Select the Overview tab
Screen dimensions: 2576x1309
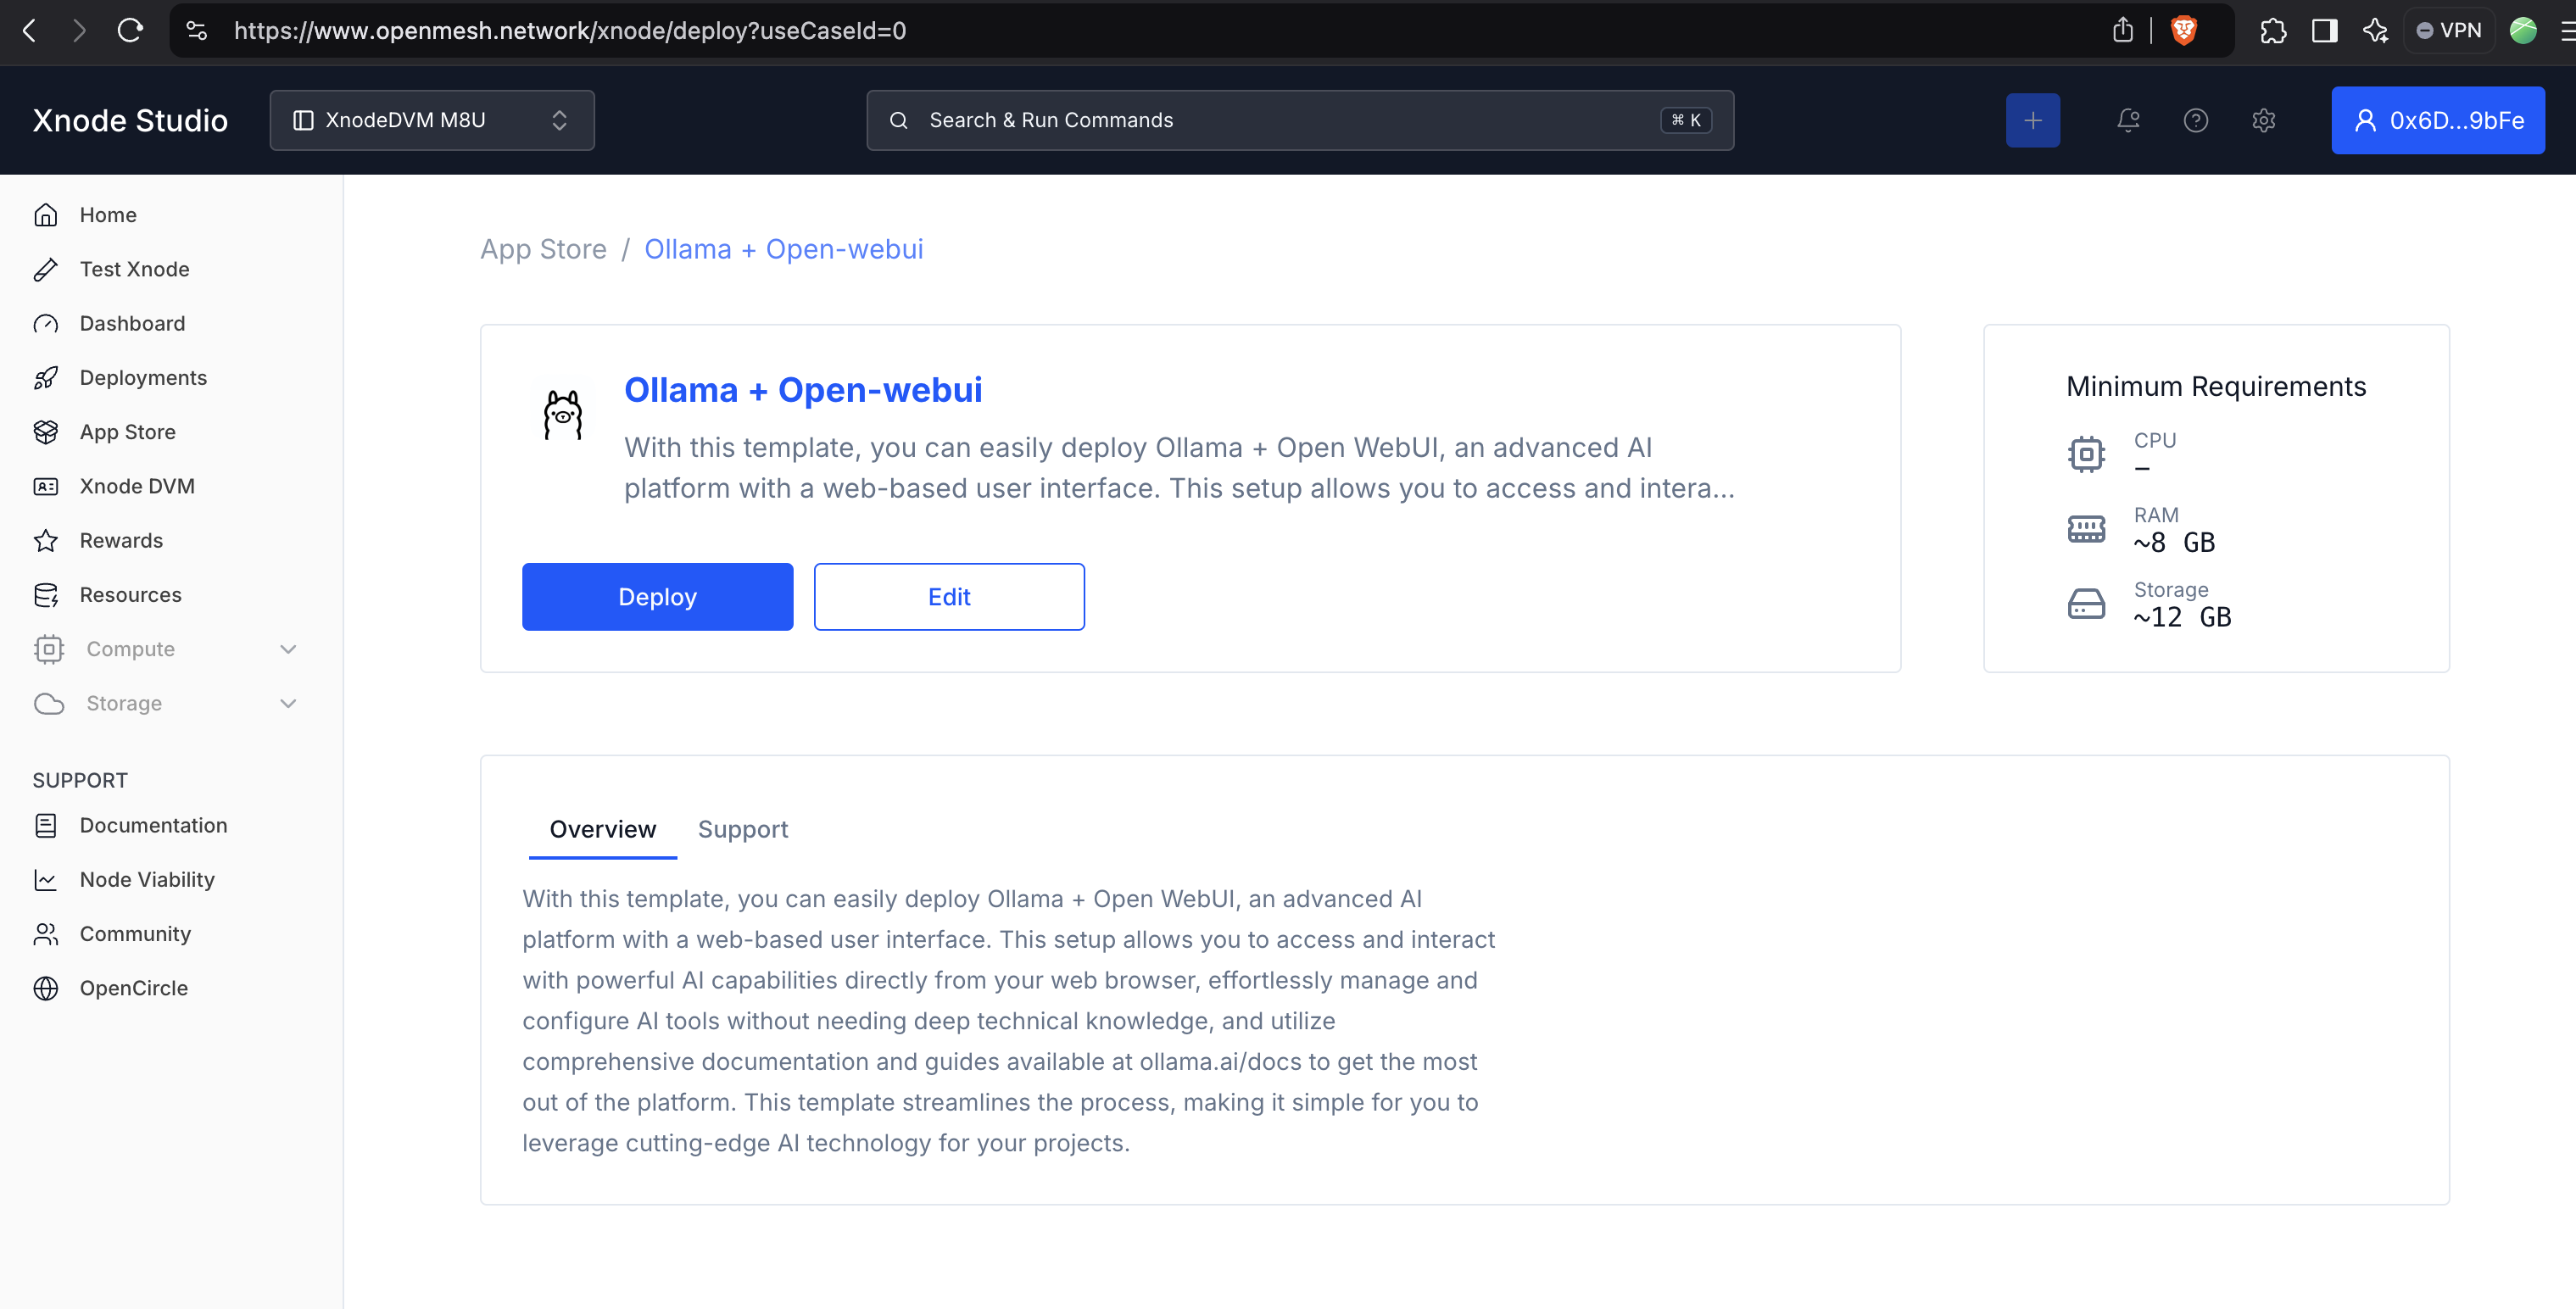pyautogui.click(x=602, y=829)
